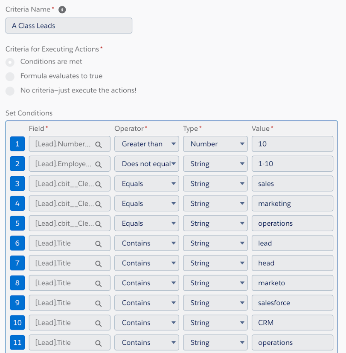Image resolution: width=346 pixels, height=353 pixels.
Task: Click the search icon in condition row 11 Title field
Action: (x=99, y=343)
